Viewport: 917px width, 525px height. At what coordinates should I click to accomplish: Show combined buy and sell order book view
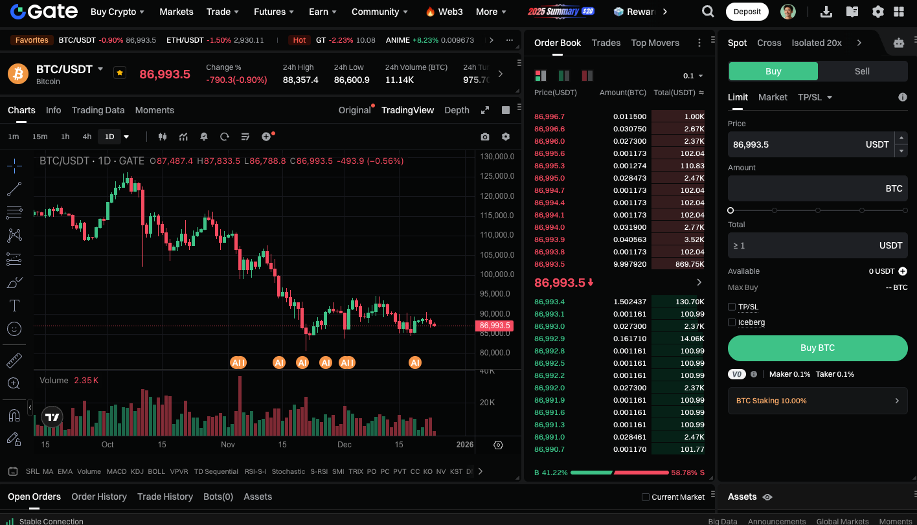click(541, 76)
